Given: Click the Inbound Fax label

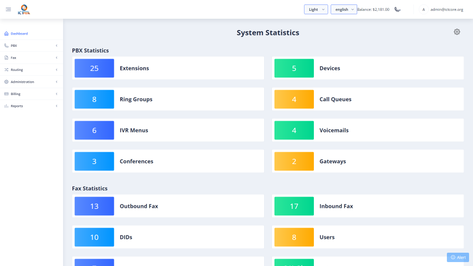Looking at the screenshot, I should [336, 206].
